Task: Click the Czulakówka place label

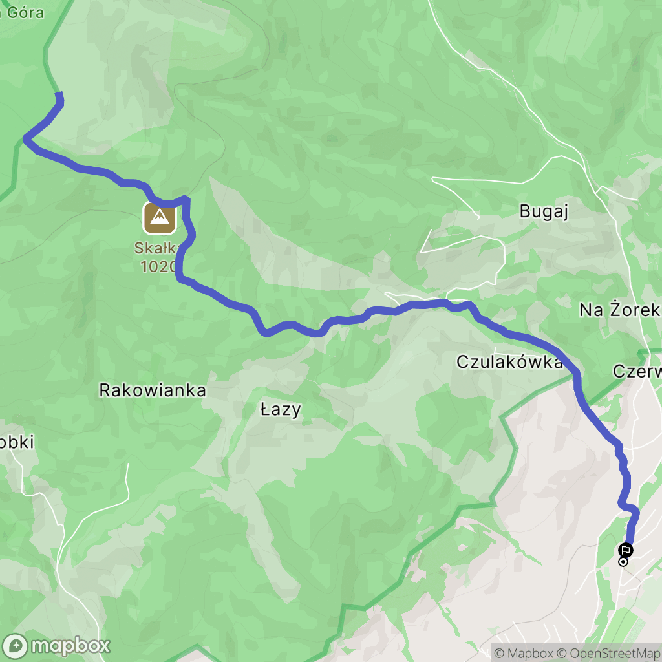Action: pyautogui.click(x=509, y=362)
